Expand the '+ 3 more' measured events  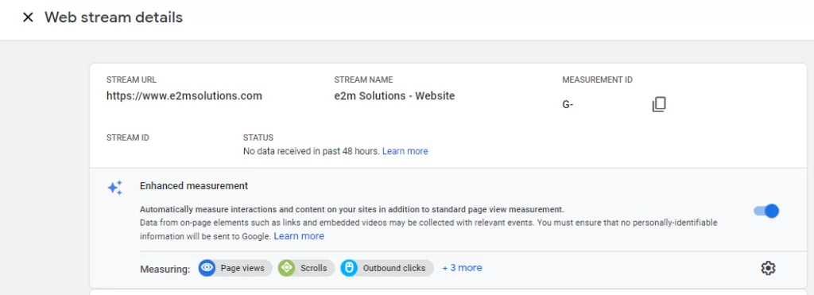click(x=462, y=268)
